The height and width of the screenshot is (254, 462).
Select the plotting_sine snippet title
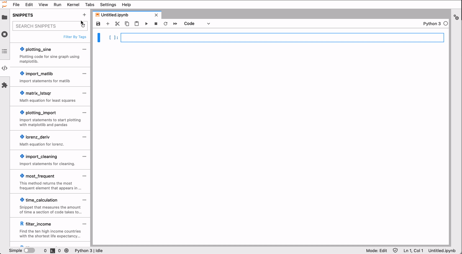38,49
